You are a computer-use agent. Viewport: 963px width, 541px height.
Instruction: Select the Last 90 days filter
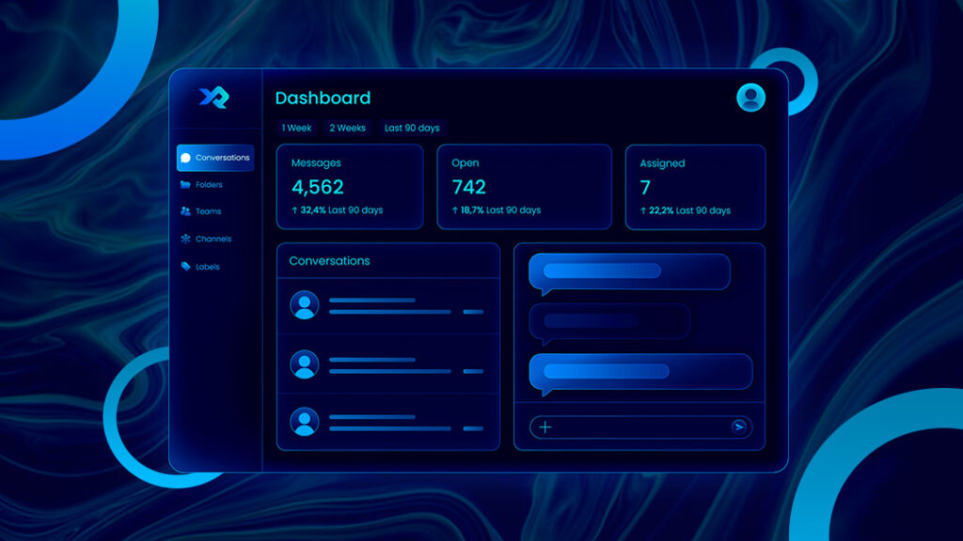coord(412,128)
